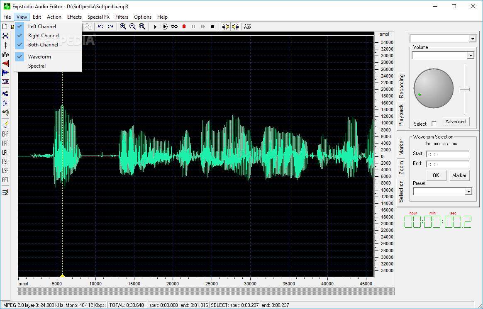Click the expand arrows tool in sidebar
This screenshot has width=483, height=309.
point(5,36)
